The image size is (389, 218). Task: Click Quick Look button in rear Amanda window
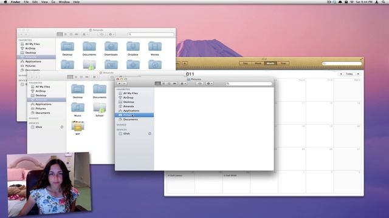point(102,35)
